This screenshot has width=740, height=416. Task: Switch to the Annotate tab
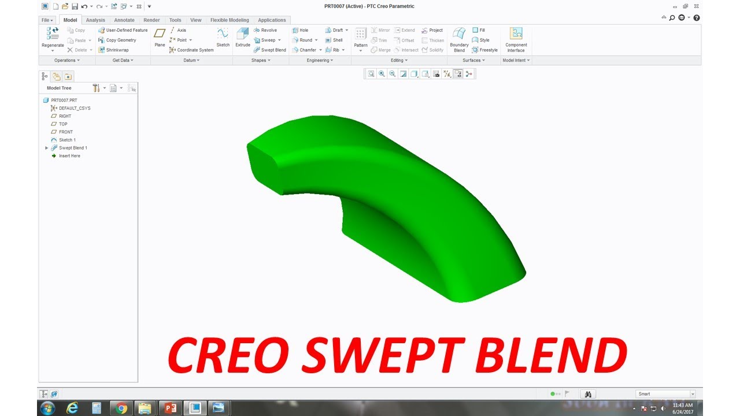click(x=124, y=20)
